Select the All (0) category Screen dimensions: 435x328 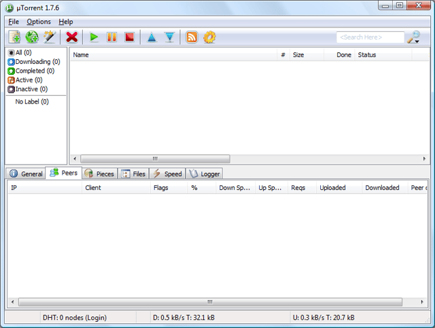[x=20, y=52]
